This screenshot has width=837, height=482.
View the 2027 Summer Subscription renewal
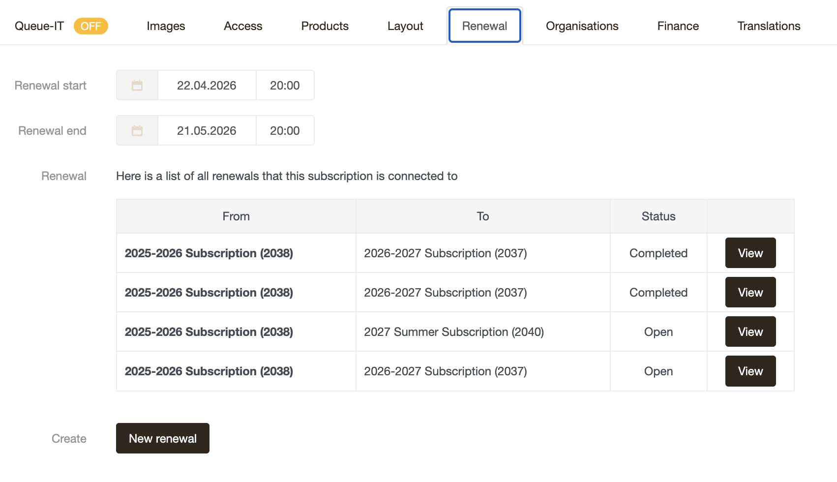click(750, 331)
